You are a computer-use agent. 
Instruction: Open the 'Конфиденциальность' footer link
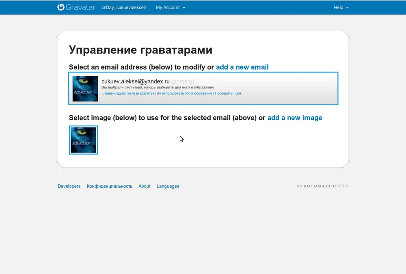click(110, 186)
